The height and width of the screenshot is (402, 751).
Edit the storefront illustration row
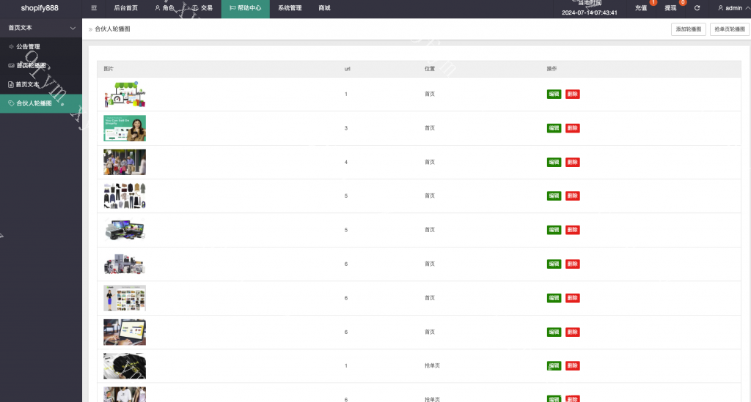pyautogui.click(x=554, y=94)
